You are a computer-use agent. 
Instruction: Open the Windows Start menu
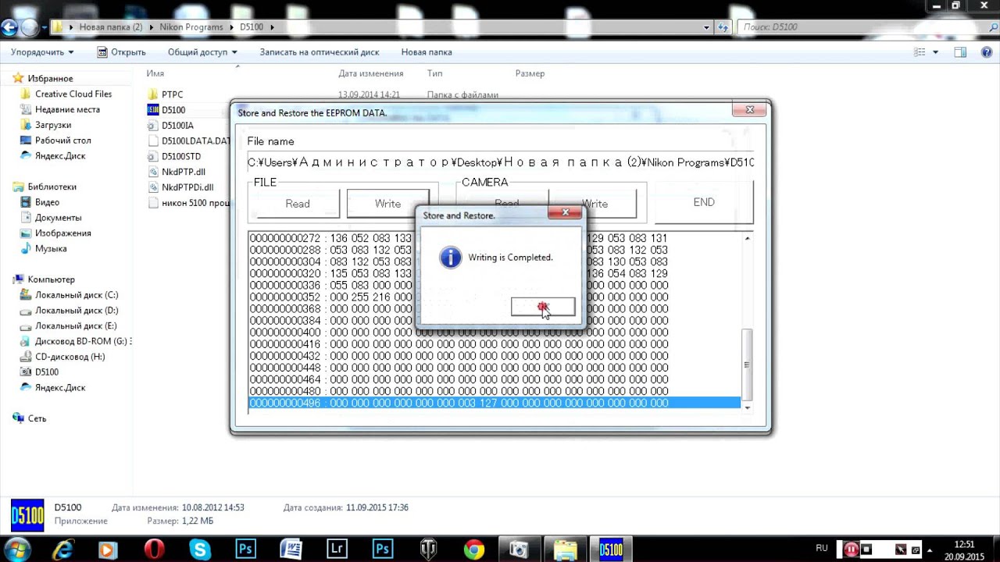(17, 549)
